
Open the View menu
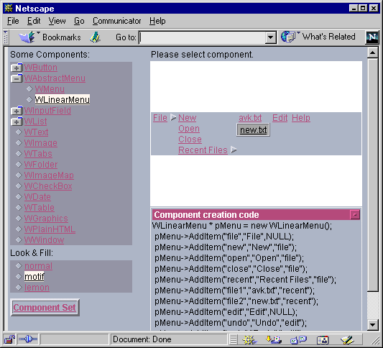point(57,21)
